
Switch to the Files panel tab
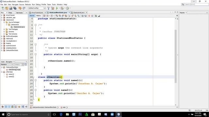pyautogui.click(x=10, y=13)
